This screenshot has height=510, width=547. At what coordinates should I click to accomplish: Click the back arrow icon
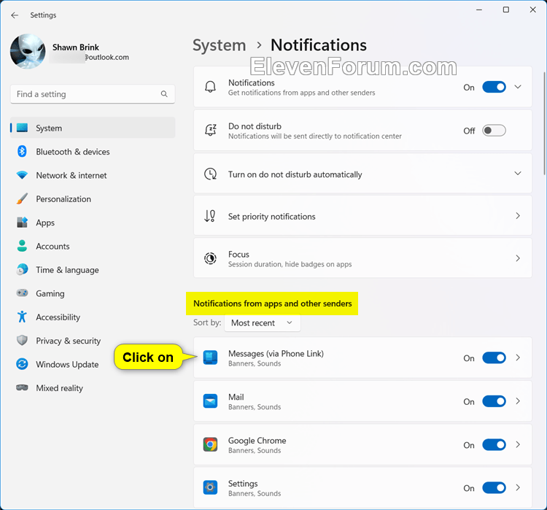tap(15, 15)
